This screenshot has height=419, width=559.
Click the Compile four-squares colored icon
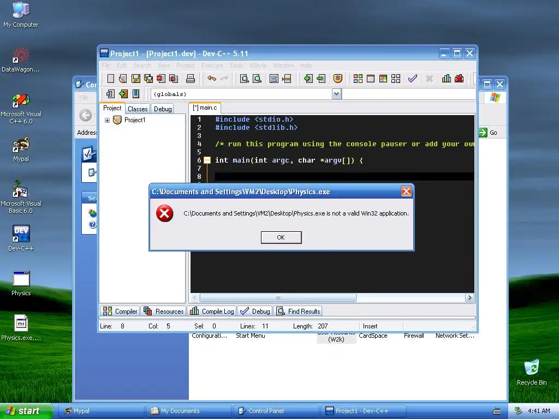(358, 79)
